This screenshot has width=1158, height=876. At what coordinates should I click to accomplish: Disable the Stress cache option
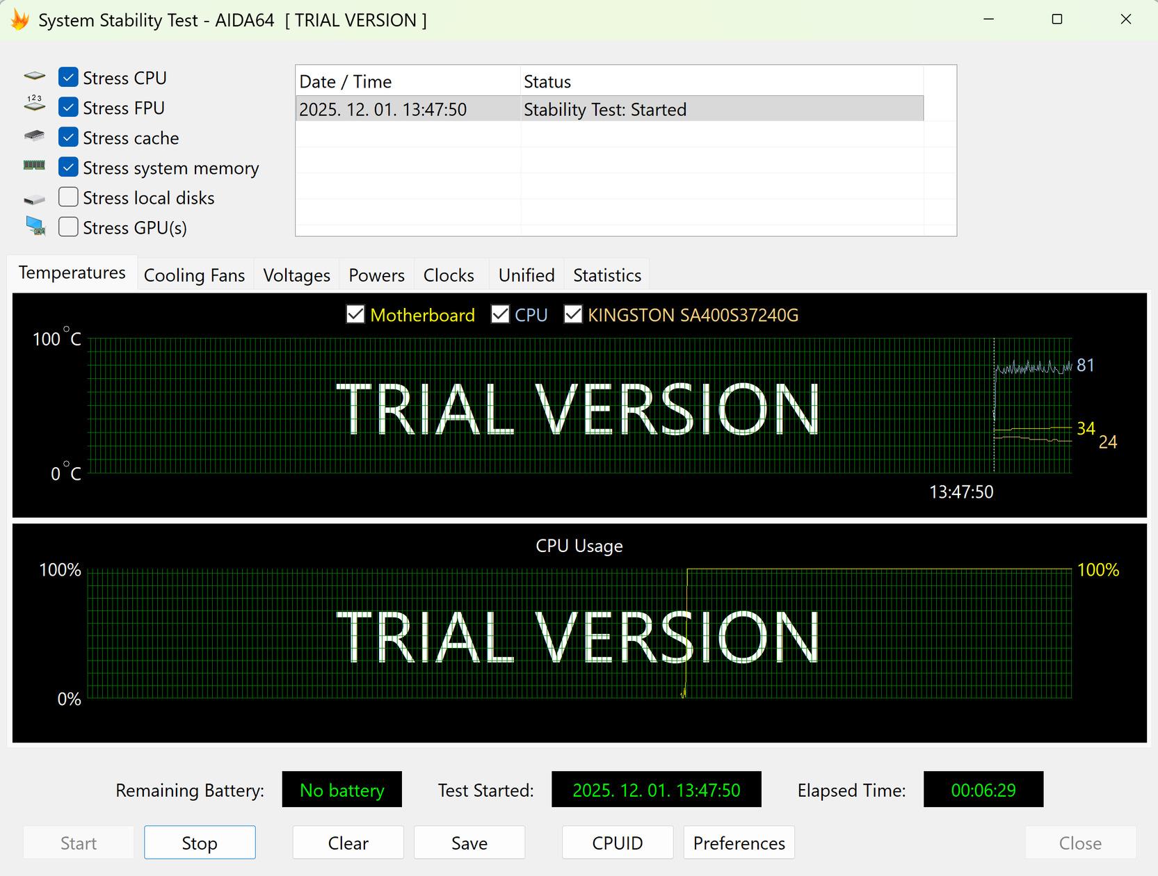click(x=68, y=137)
